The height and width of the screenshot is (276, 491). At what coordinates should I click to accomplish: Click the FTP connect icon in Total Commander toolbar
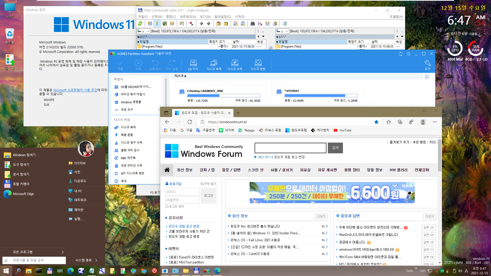[236, 24]
